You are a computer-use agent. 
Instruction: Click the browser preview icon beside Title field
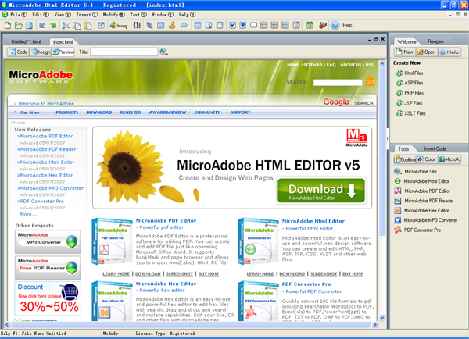[163, 52]
